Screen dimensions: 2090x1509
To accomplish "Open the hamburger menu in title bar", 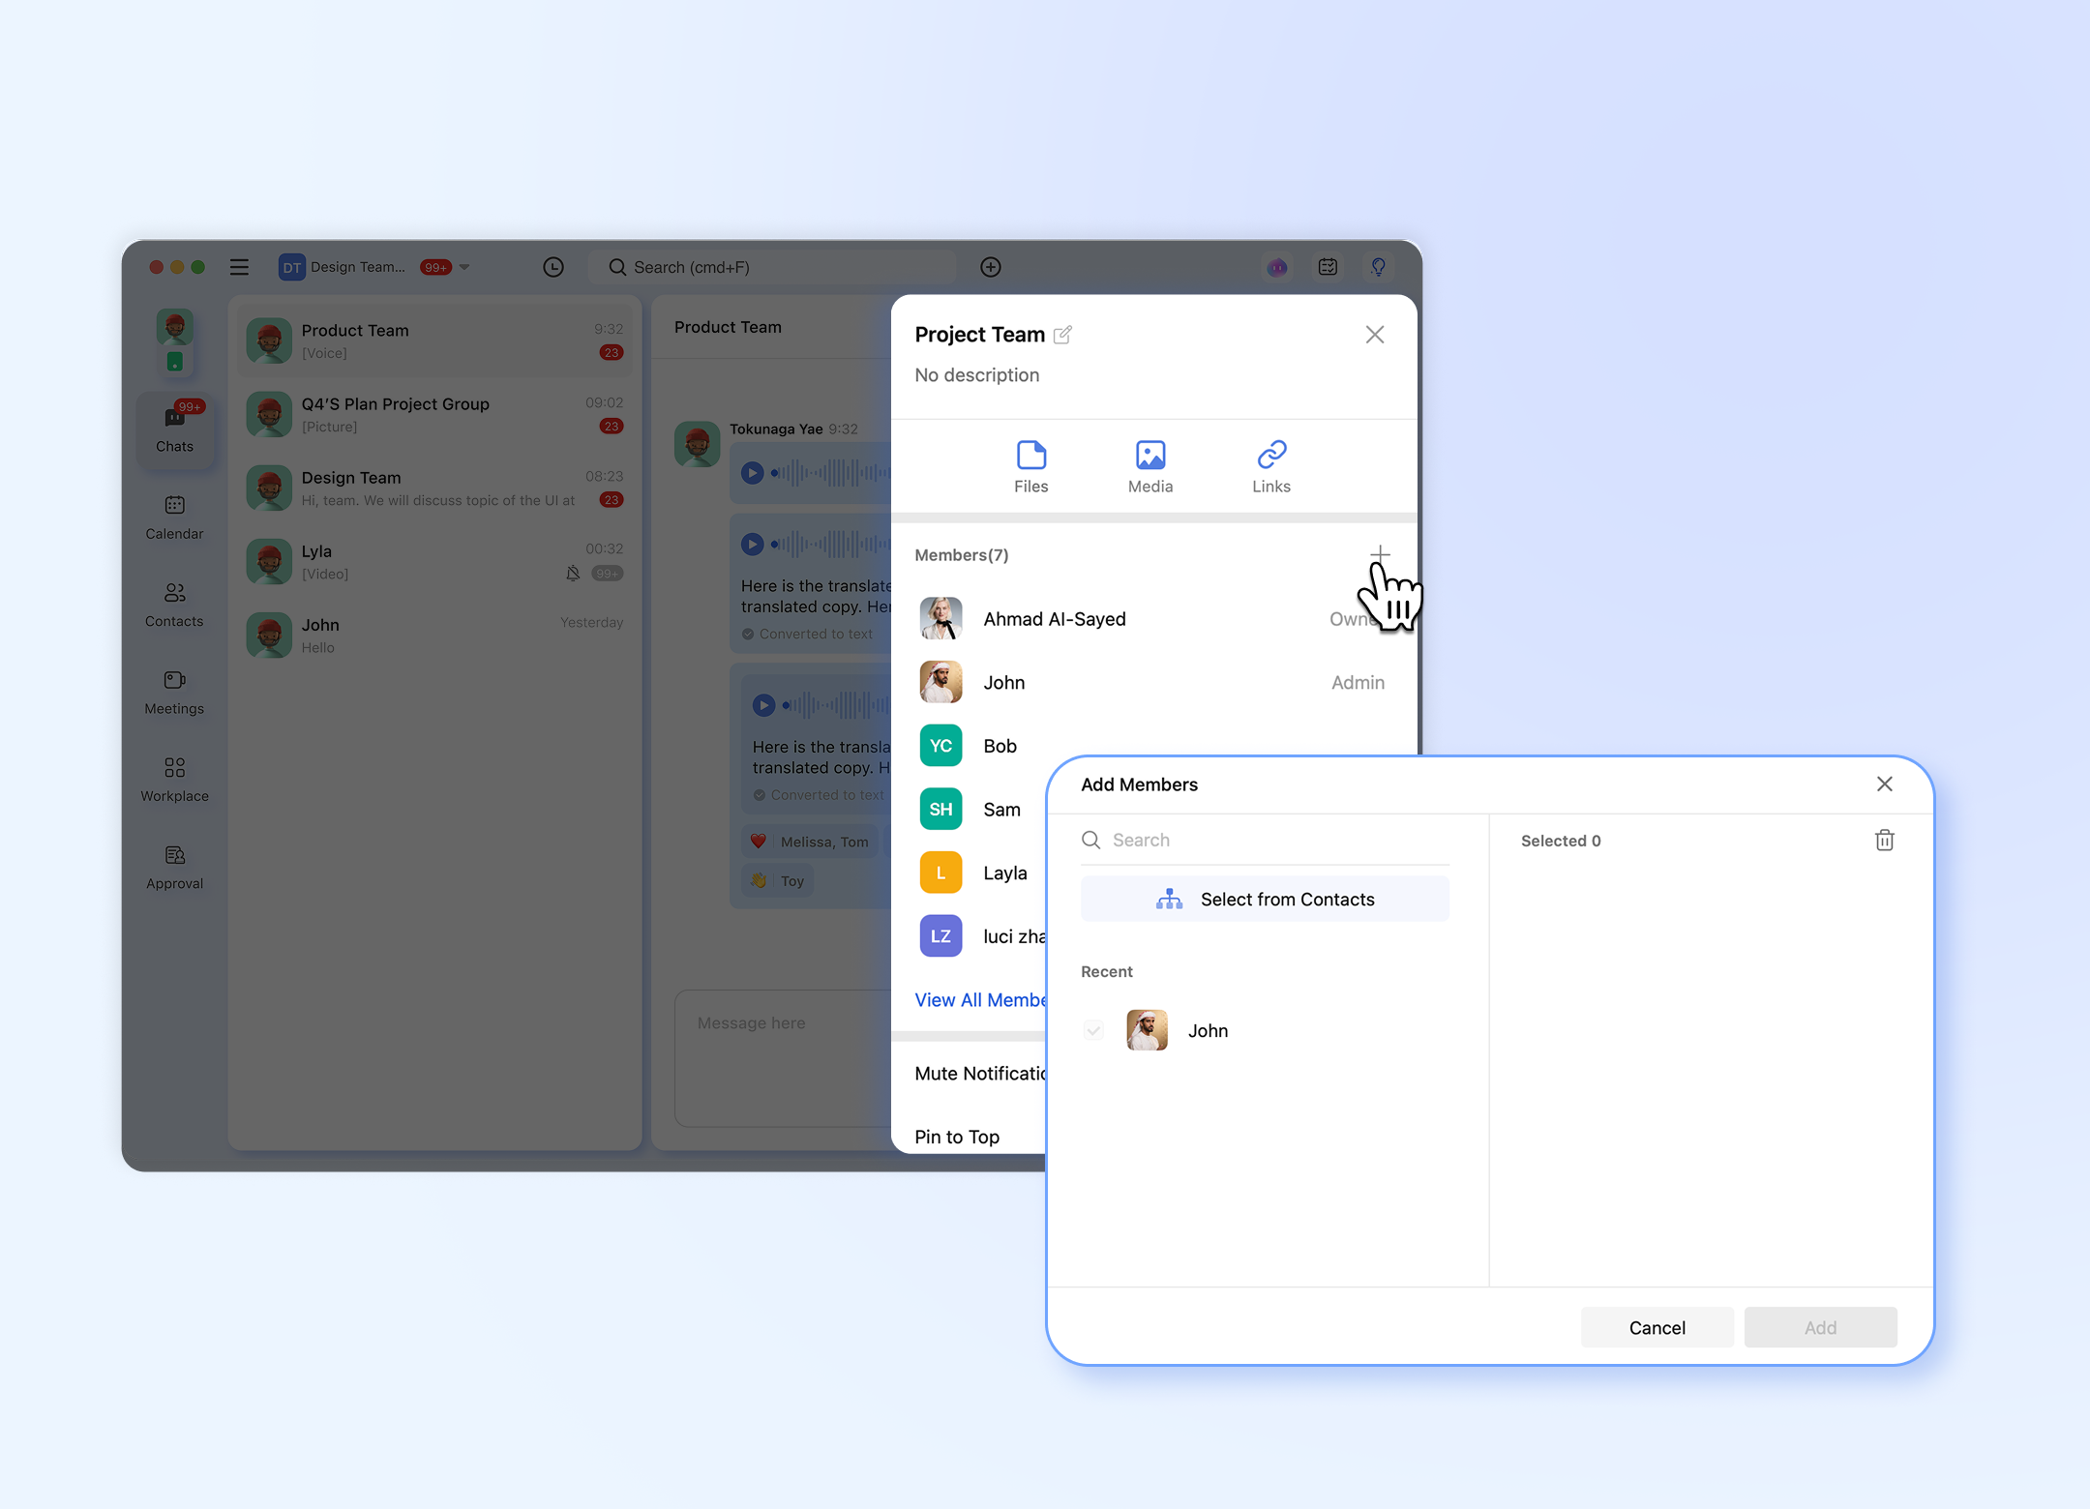I will pyautogui.click(x=239, y=267).
